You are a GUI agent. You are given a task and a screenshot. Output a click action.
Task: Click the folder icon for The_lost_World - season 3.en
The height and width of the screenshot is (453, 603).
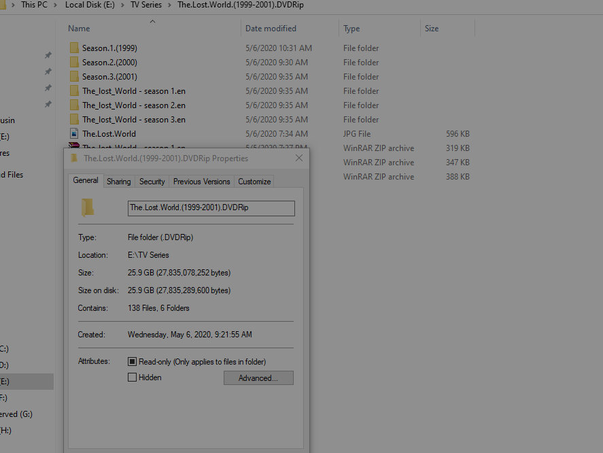[74, 119]
